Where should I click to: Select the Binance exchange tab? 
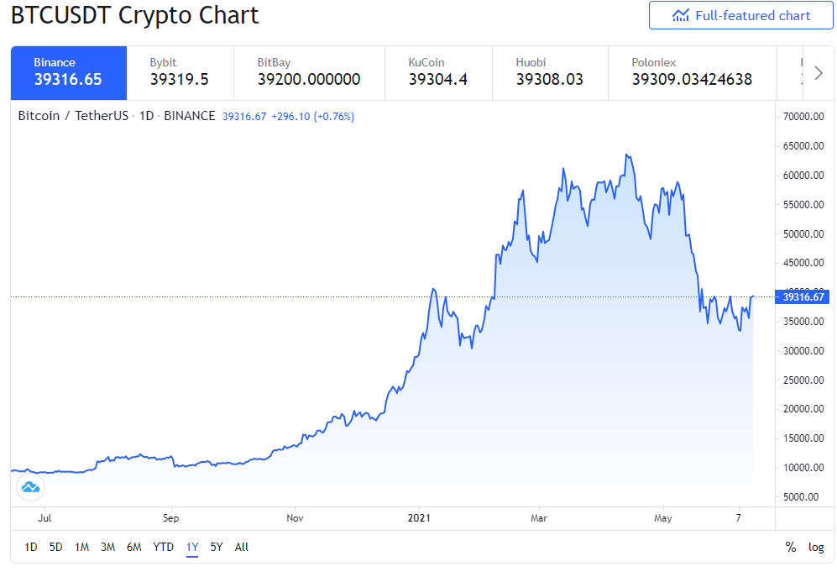tap(69, 73)
